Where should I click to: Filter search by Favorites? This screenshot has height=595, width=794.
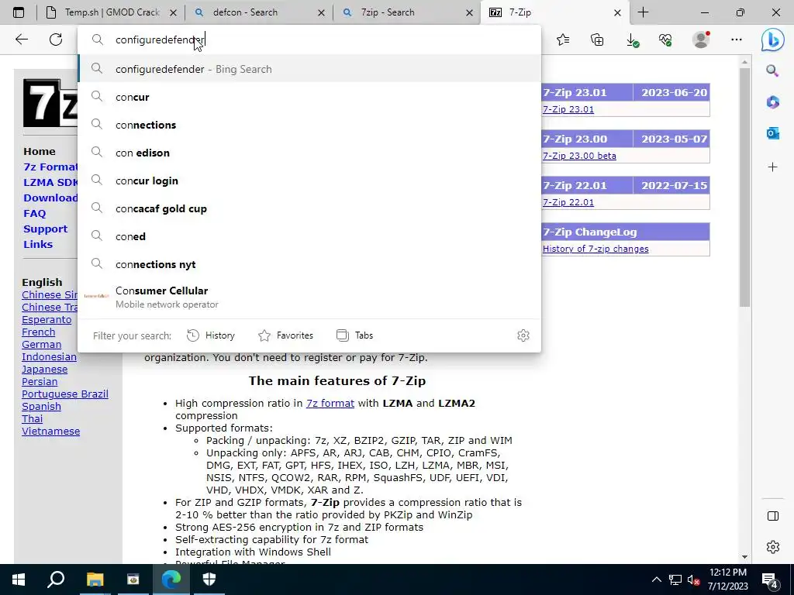285,335
